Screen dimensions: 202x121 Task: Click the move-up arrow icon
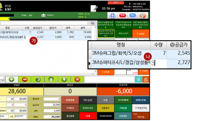point(64,79)
